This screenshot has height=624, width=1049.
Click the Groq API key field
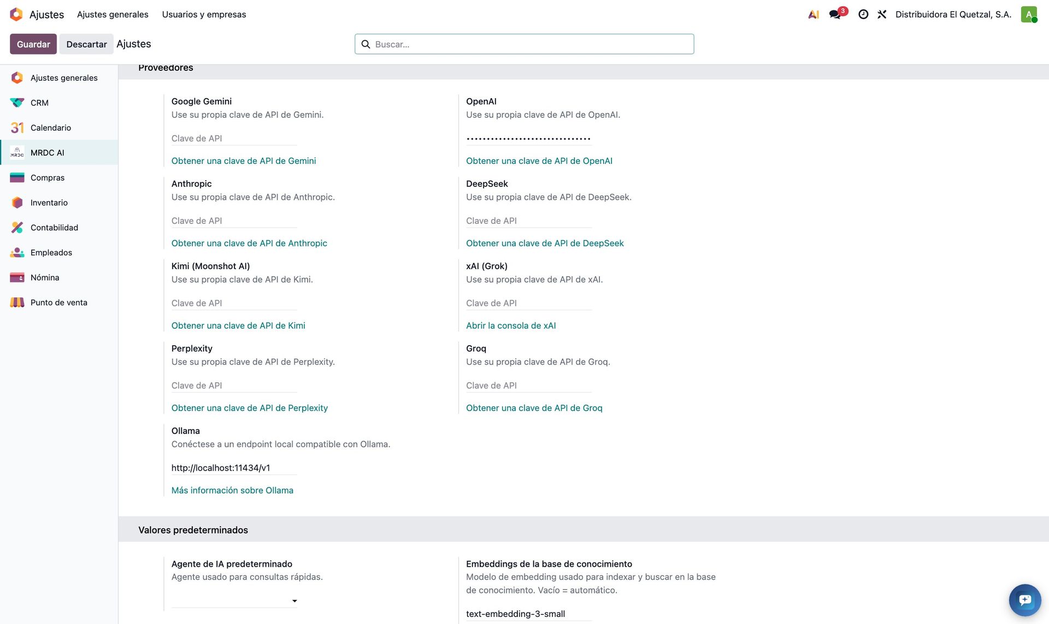point(529,386)
